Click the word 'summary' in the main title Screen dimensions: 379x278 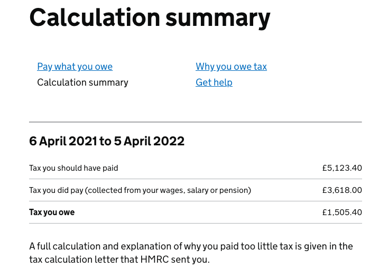(218, 19)
